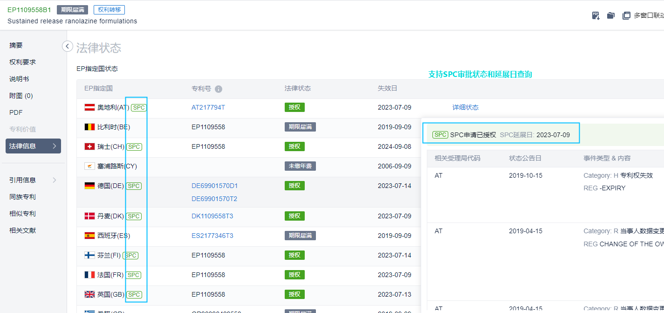Click the SPC badge next to 奥地利(AT)
This screenshot has width=664, height=313.
(139, 108)
